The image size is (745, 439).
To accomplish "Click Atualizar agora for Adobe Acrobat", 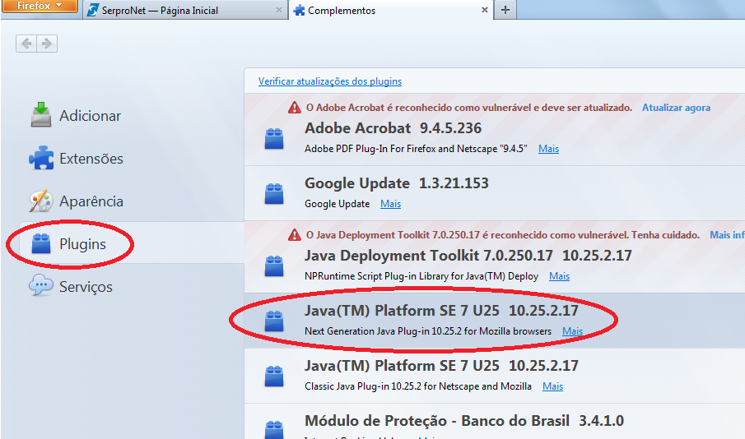I will [x=676, y=108].
